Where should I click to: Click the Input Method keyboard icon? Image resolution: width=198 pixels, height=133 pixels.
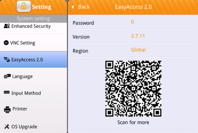(x=6, y=93)
